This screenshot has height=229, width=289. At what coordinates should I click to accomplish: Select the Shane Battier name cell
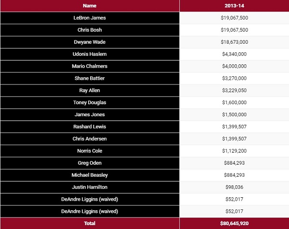coord(90,78)
